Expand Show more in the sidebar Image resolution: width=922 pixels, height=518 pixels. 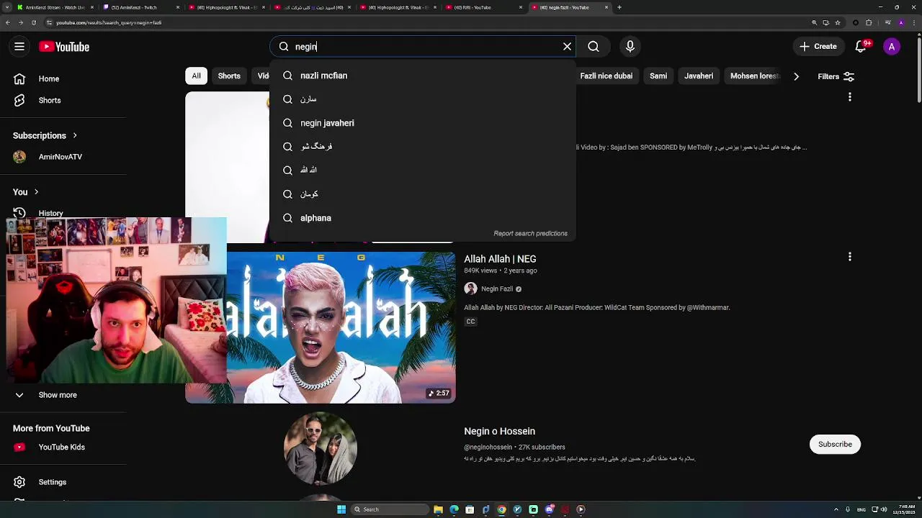click(x=58, y=395)
